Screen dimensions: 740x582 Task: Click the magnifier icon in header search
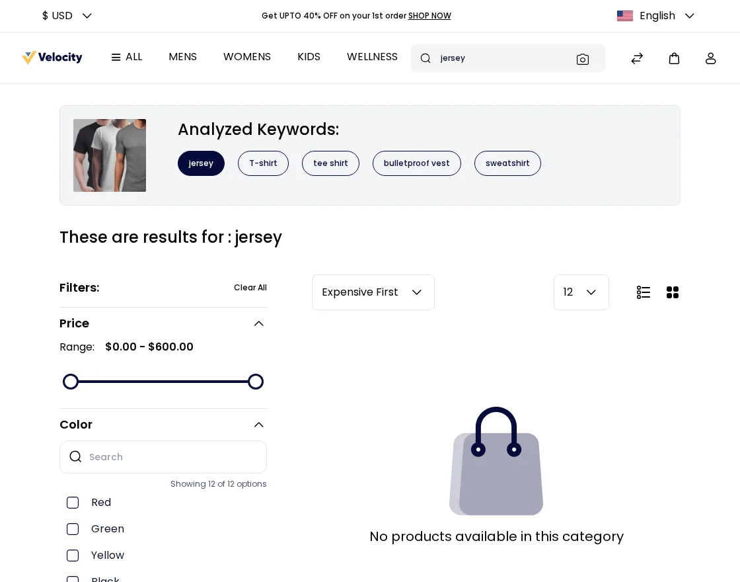pyautogui.click(x=425, y=58)
